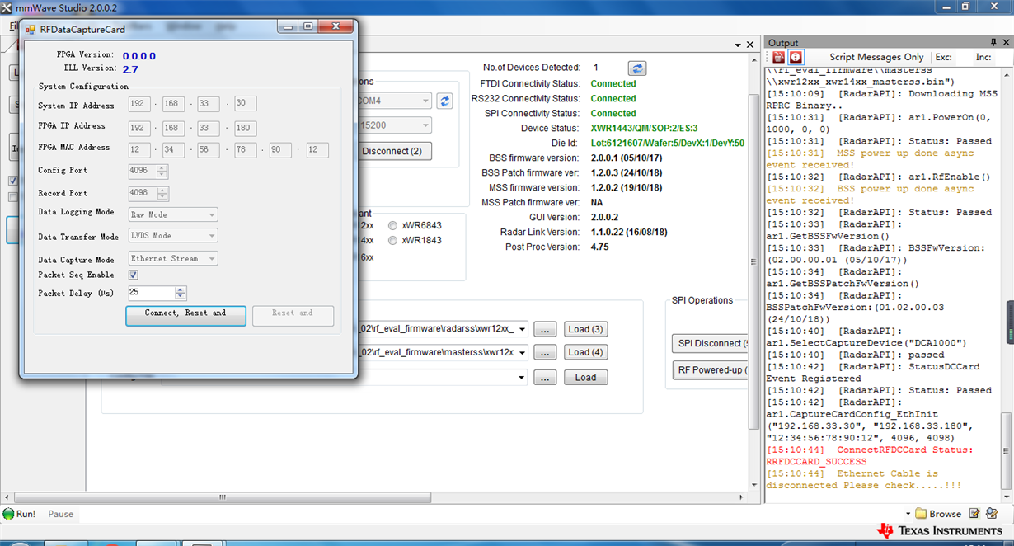Click the Record Port stepper
Screen dimensions: 1014x546
(162, 194)
